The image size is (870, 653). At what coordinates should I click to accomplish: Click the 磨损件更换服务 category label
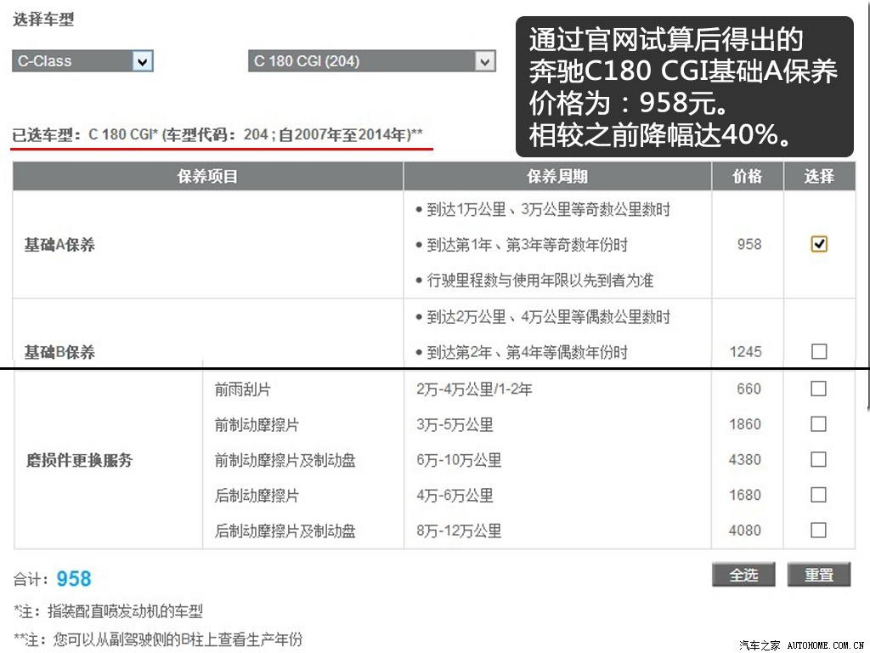click(79, 460)
